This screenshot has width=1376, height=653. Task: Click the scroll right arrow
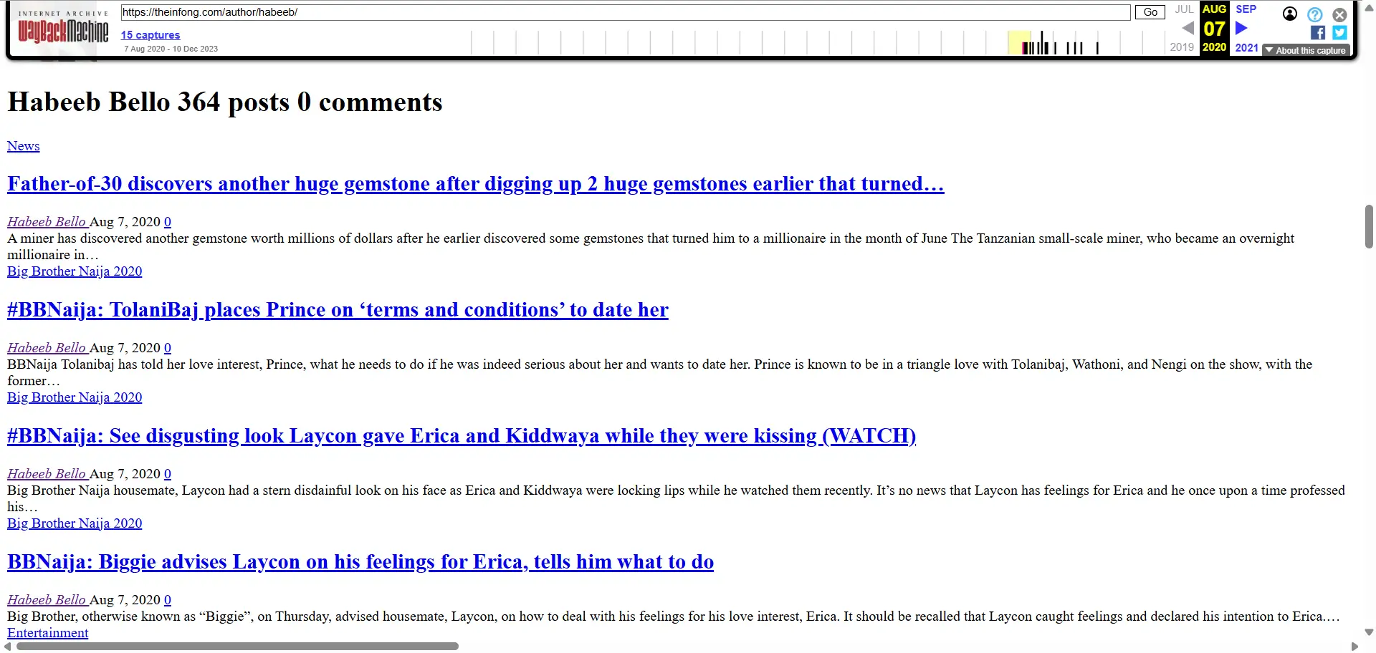1354,647
